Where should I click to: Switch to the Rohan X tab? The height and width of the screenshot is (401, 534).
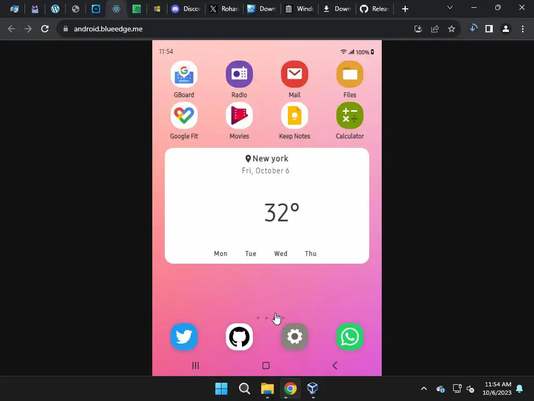click(224, 9)
